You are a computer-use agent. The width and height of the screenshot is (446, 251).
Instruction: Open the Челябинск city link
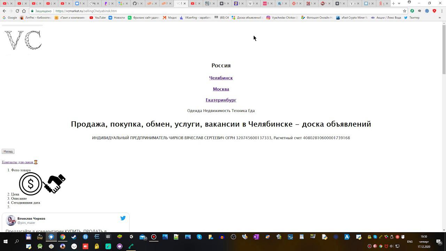(x=221, y=78)
